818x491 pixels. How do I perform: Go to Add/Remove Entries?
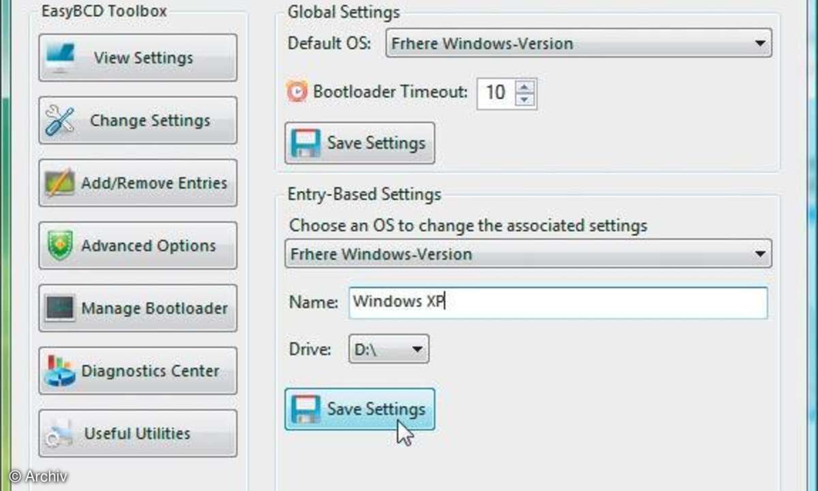(x=138, y=183)
